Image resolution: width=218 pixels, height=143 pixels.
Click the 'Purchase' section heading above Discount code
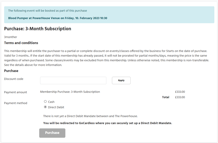point(11,71)
